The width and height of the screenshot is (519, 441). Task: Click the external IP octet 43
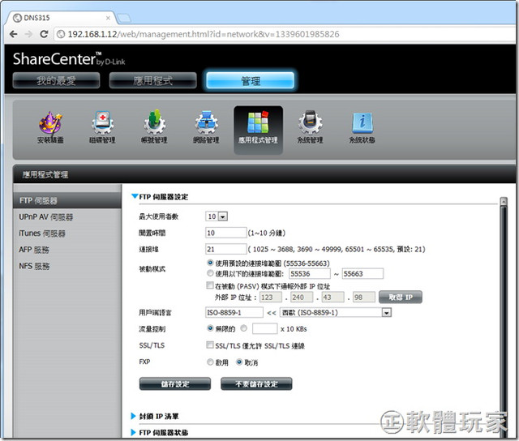click(333, 297)
